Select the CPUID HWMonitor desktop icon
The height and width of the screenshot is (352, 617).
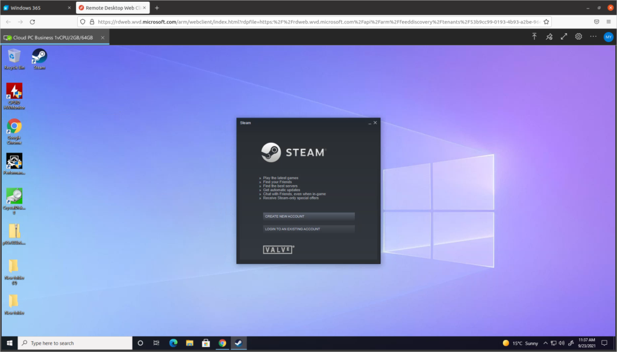(x=14, y=96)
